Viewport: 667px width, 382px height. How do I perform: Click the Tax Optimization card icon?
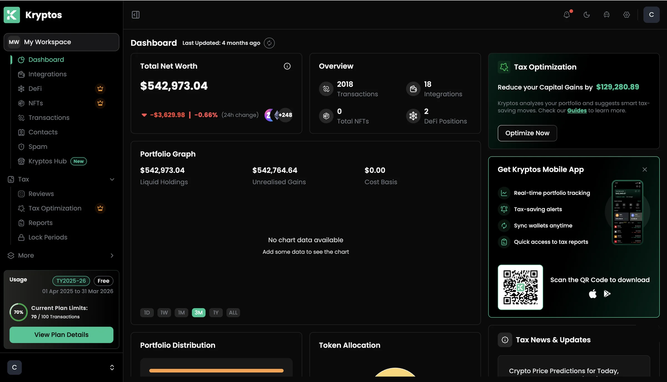point(504,67)
